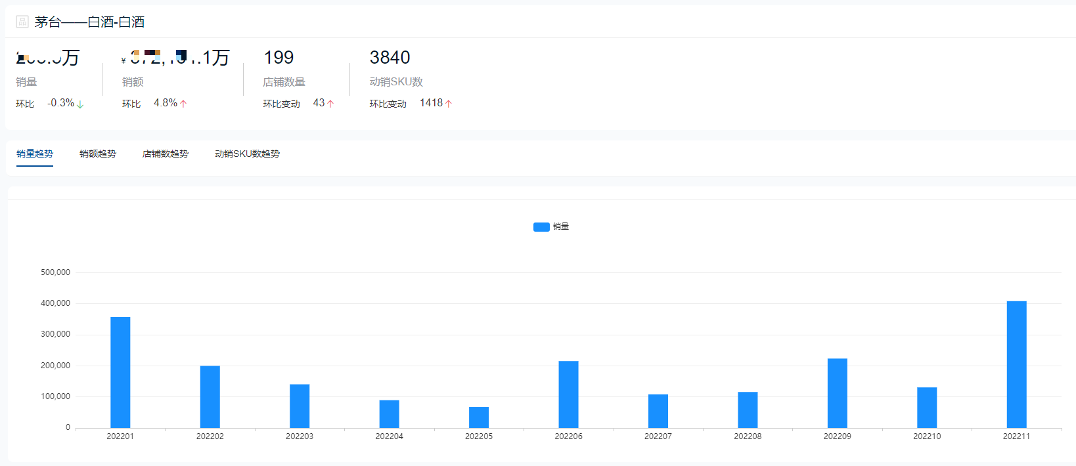
Task: Click the blue 销量 legend swatch
Action: pyautogui.click(x=541, y=227)
